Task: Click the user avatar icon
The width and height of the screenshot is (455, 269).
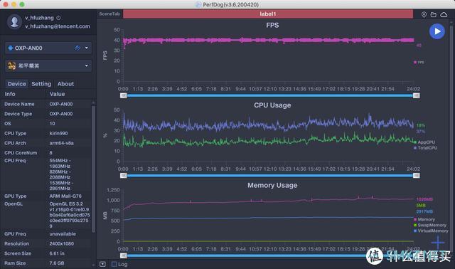Action: (14, 22)
